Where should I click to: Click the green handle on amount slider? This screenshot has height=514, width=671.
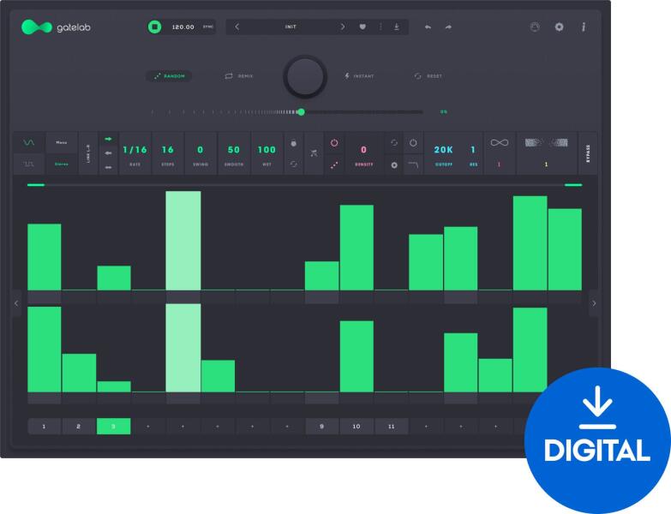301,111
